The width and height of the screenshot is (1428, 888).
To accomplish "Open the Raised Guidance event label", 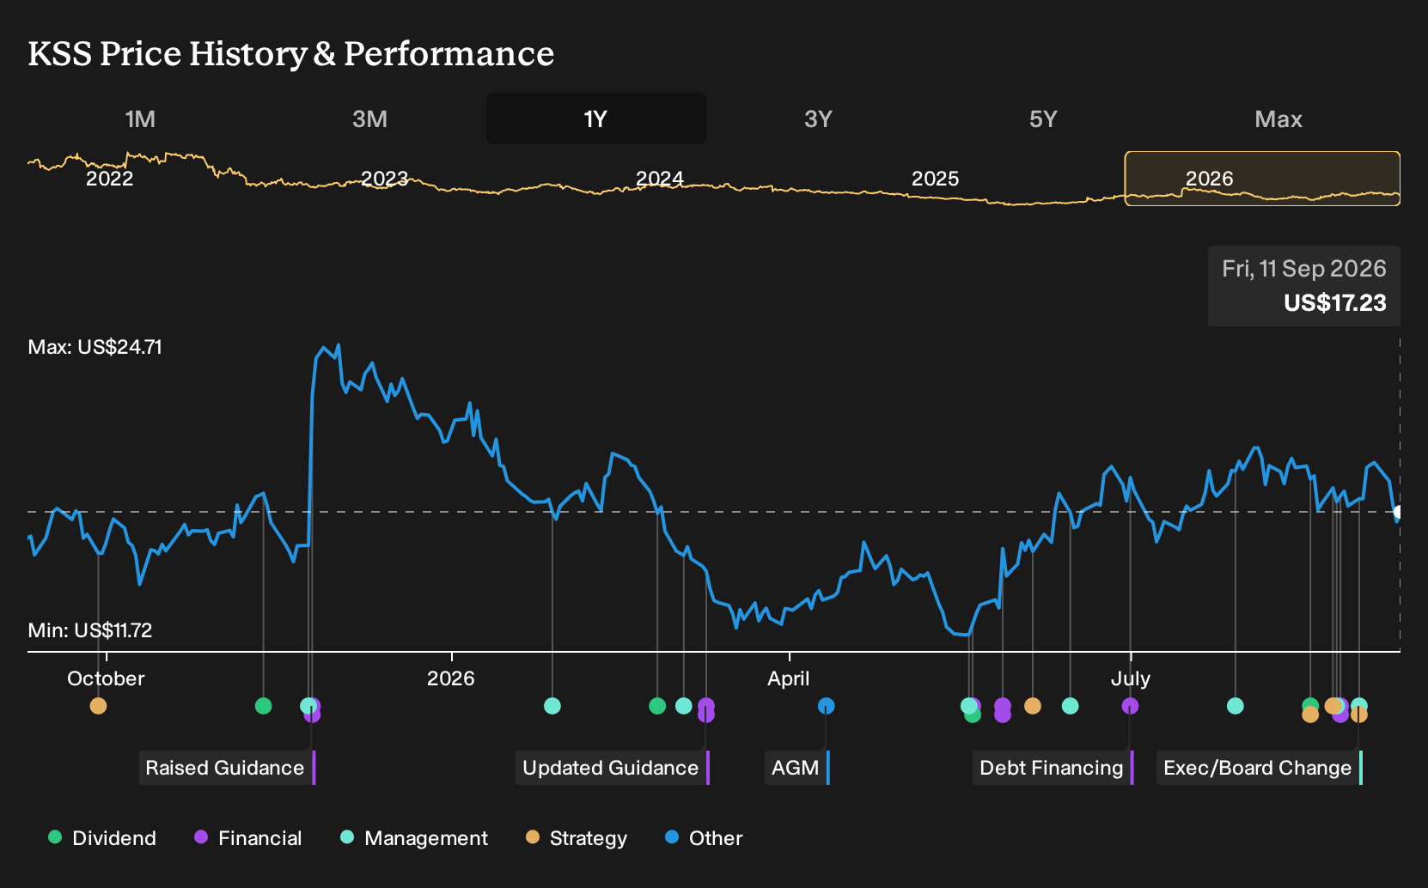I will [228, 768].
